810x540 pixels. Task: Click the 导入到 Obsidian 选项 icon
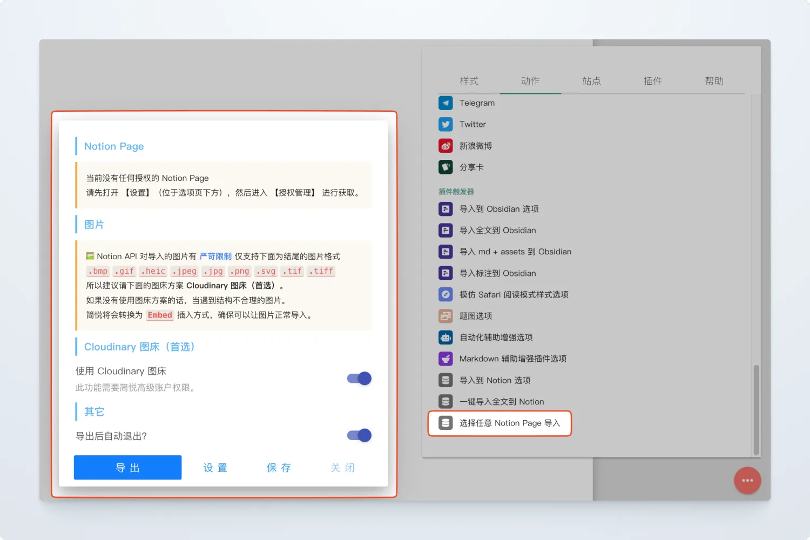tap(446, 209)
